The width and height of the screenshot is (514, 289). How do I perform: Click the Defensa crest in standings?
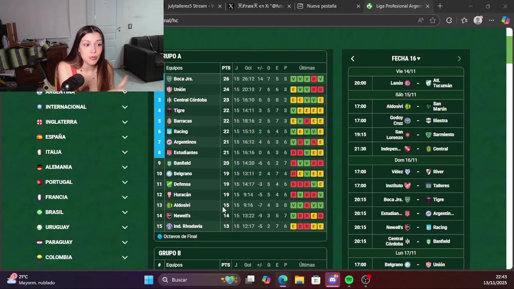tap(169, 184)
